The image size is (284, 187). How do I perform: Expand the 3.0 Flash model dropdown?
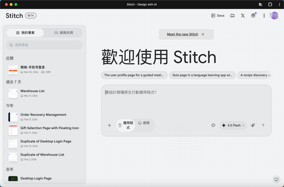233,125
